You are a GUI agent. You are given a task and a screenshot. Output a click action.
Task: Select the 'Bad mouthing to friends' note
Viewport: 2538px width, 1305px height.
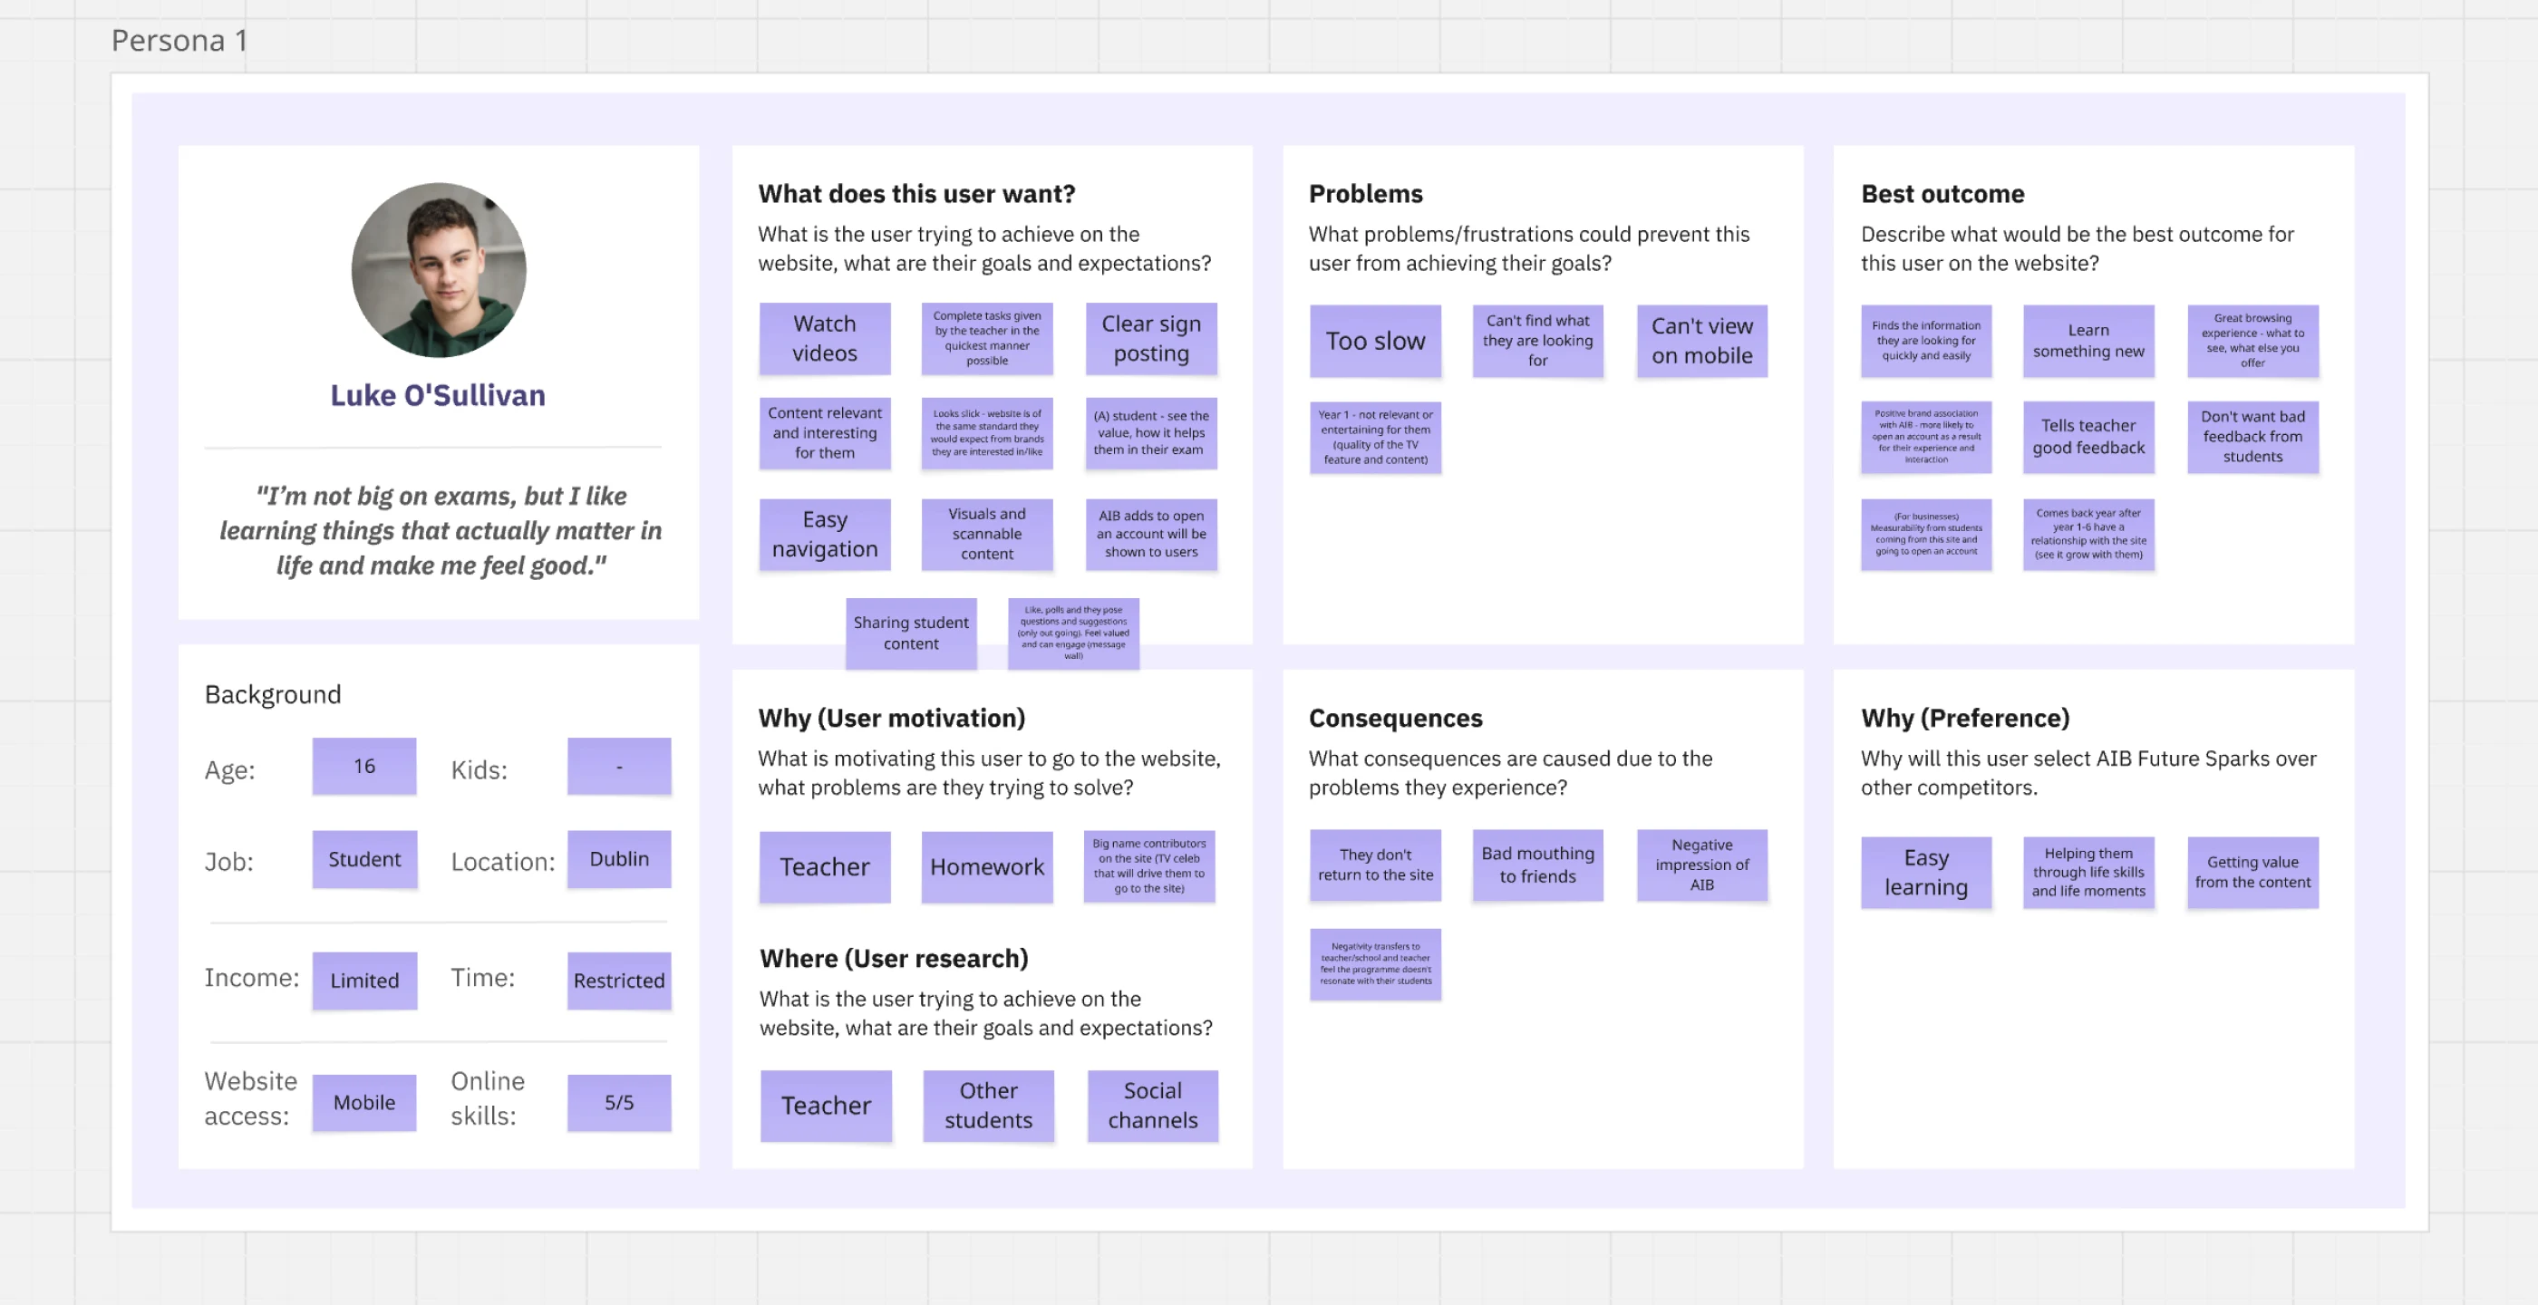tap(1537, 865)
